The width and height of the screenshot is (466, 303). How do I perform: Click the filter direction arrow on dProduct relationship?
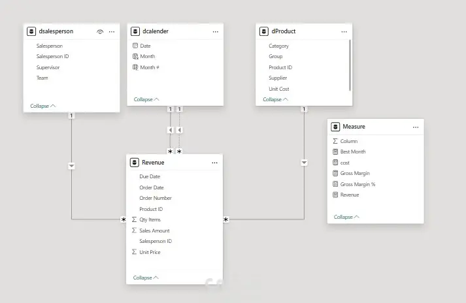click(304, 163)
